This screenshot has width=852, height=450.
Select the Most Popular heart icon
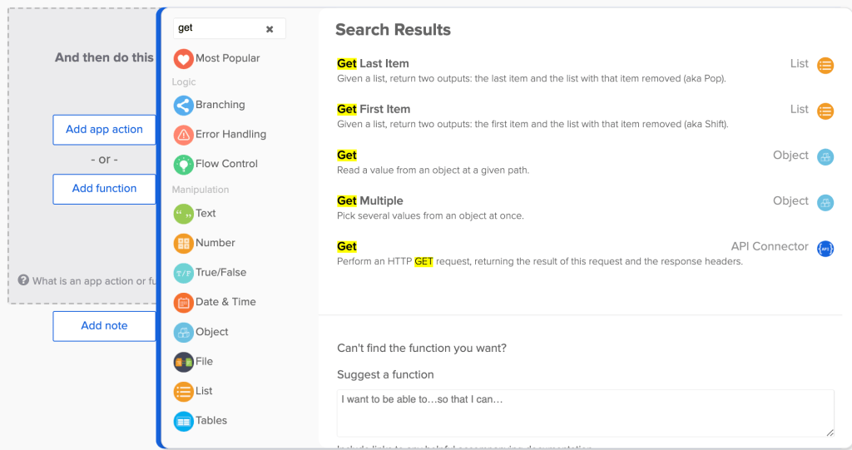pos(183,59)
